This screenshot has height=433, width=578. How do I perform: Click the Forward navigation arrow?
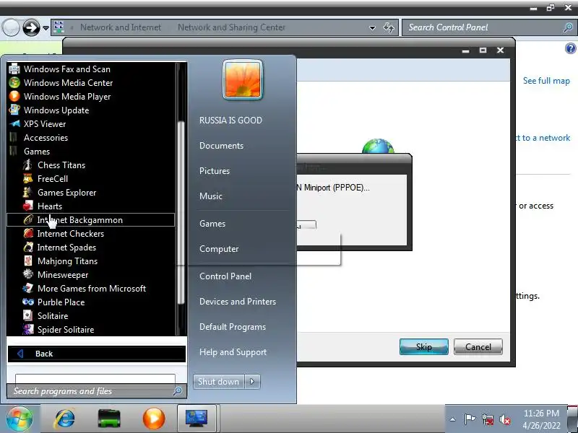point(31,27)
